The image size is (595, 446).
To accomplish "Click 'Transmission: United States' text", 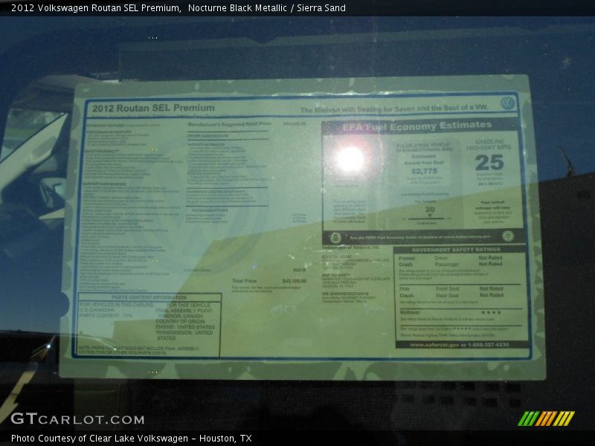I will coord(184,335).
